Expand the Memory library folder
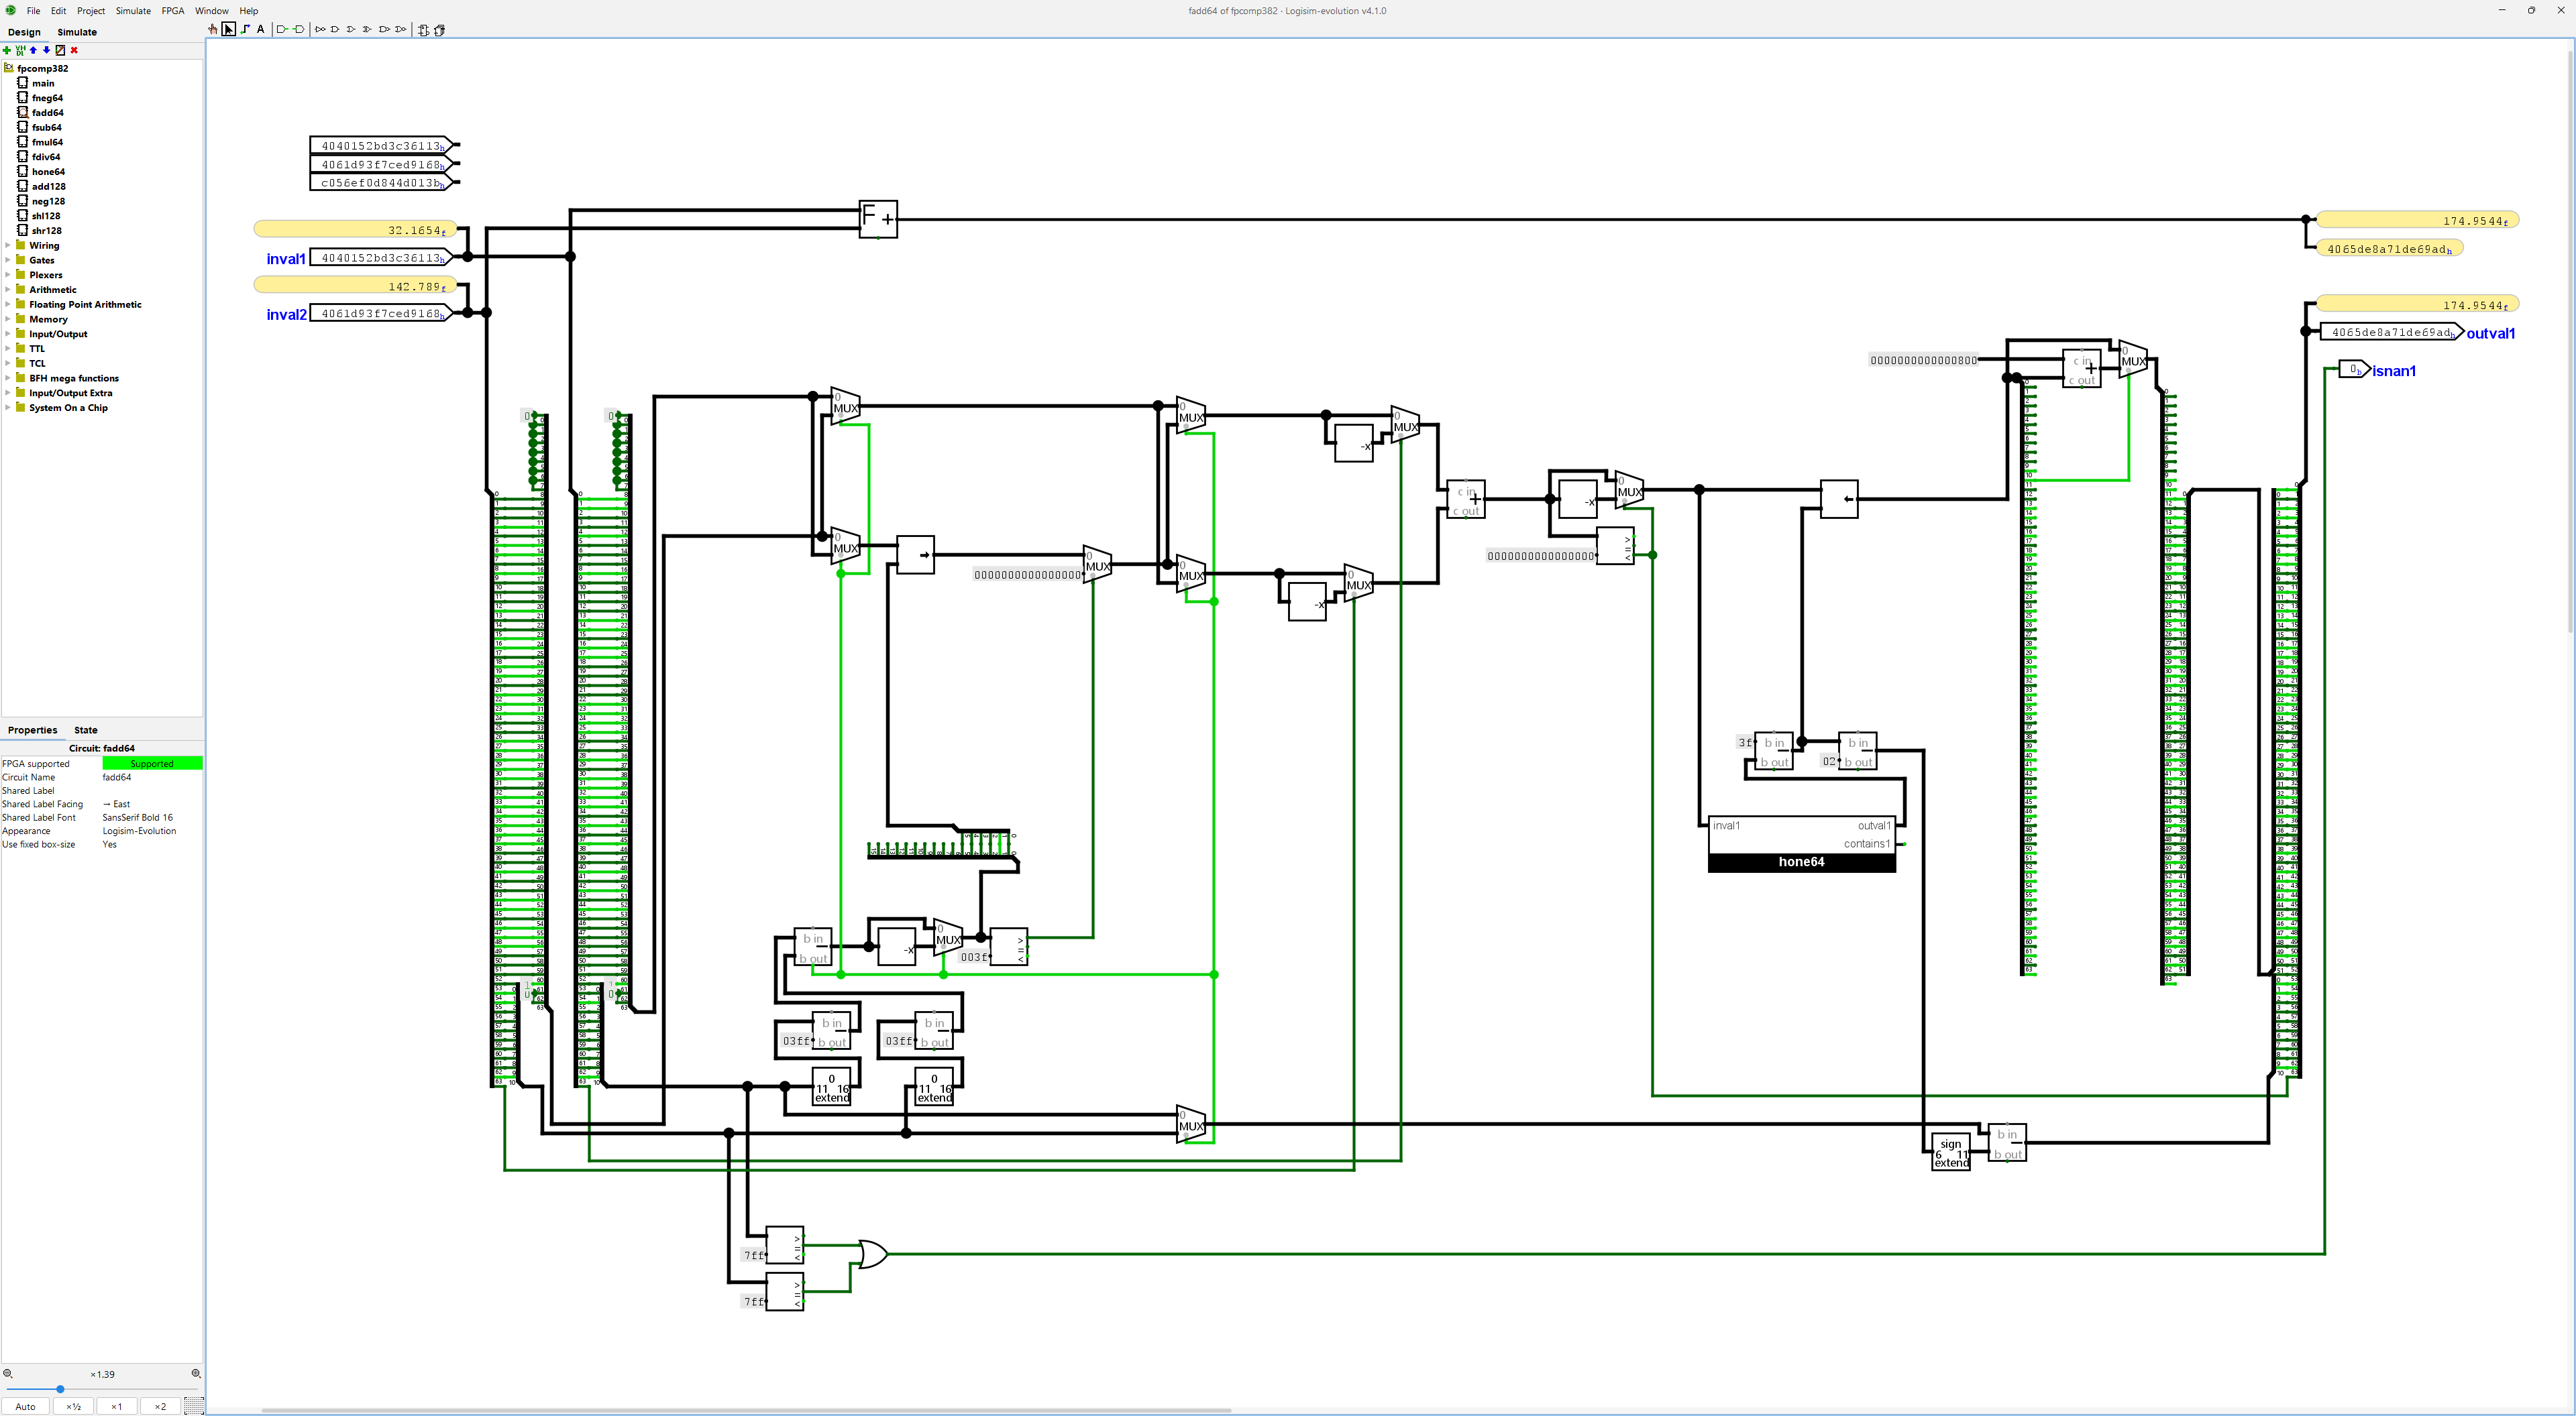 tap(8, 318)
